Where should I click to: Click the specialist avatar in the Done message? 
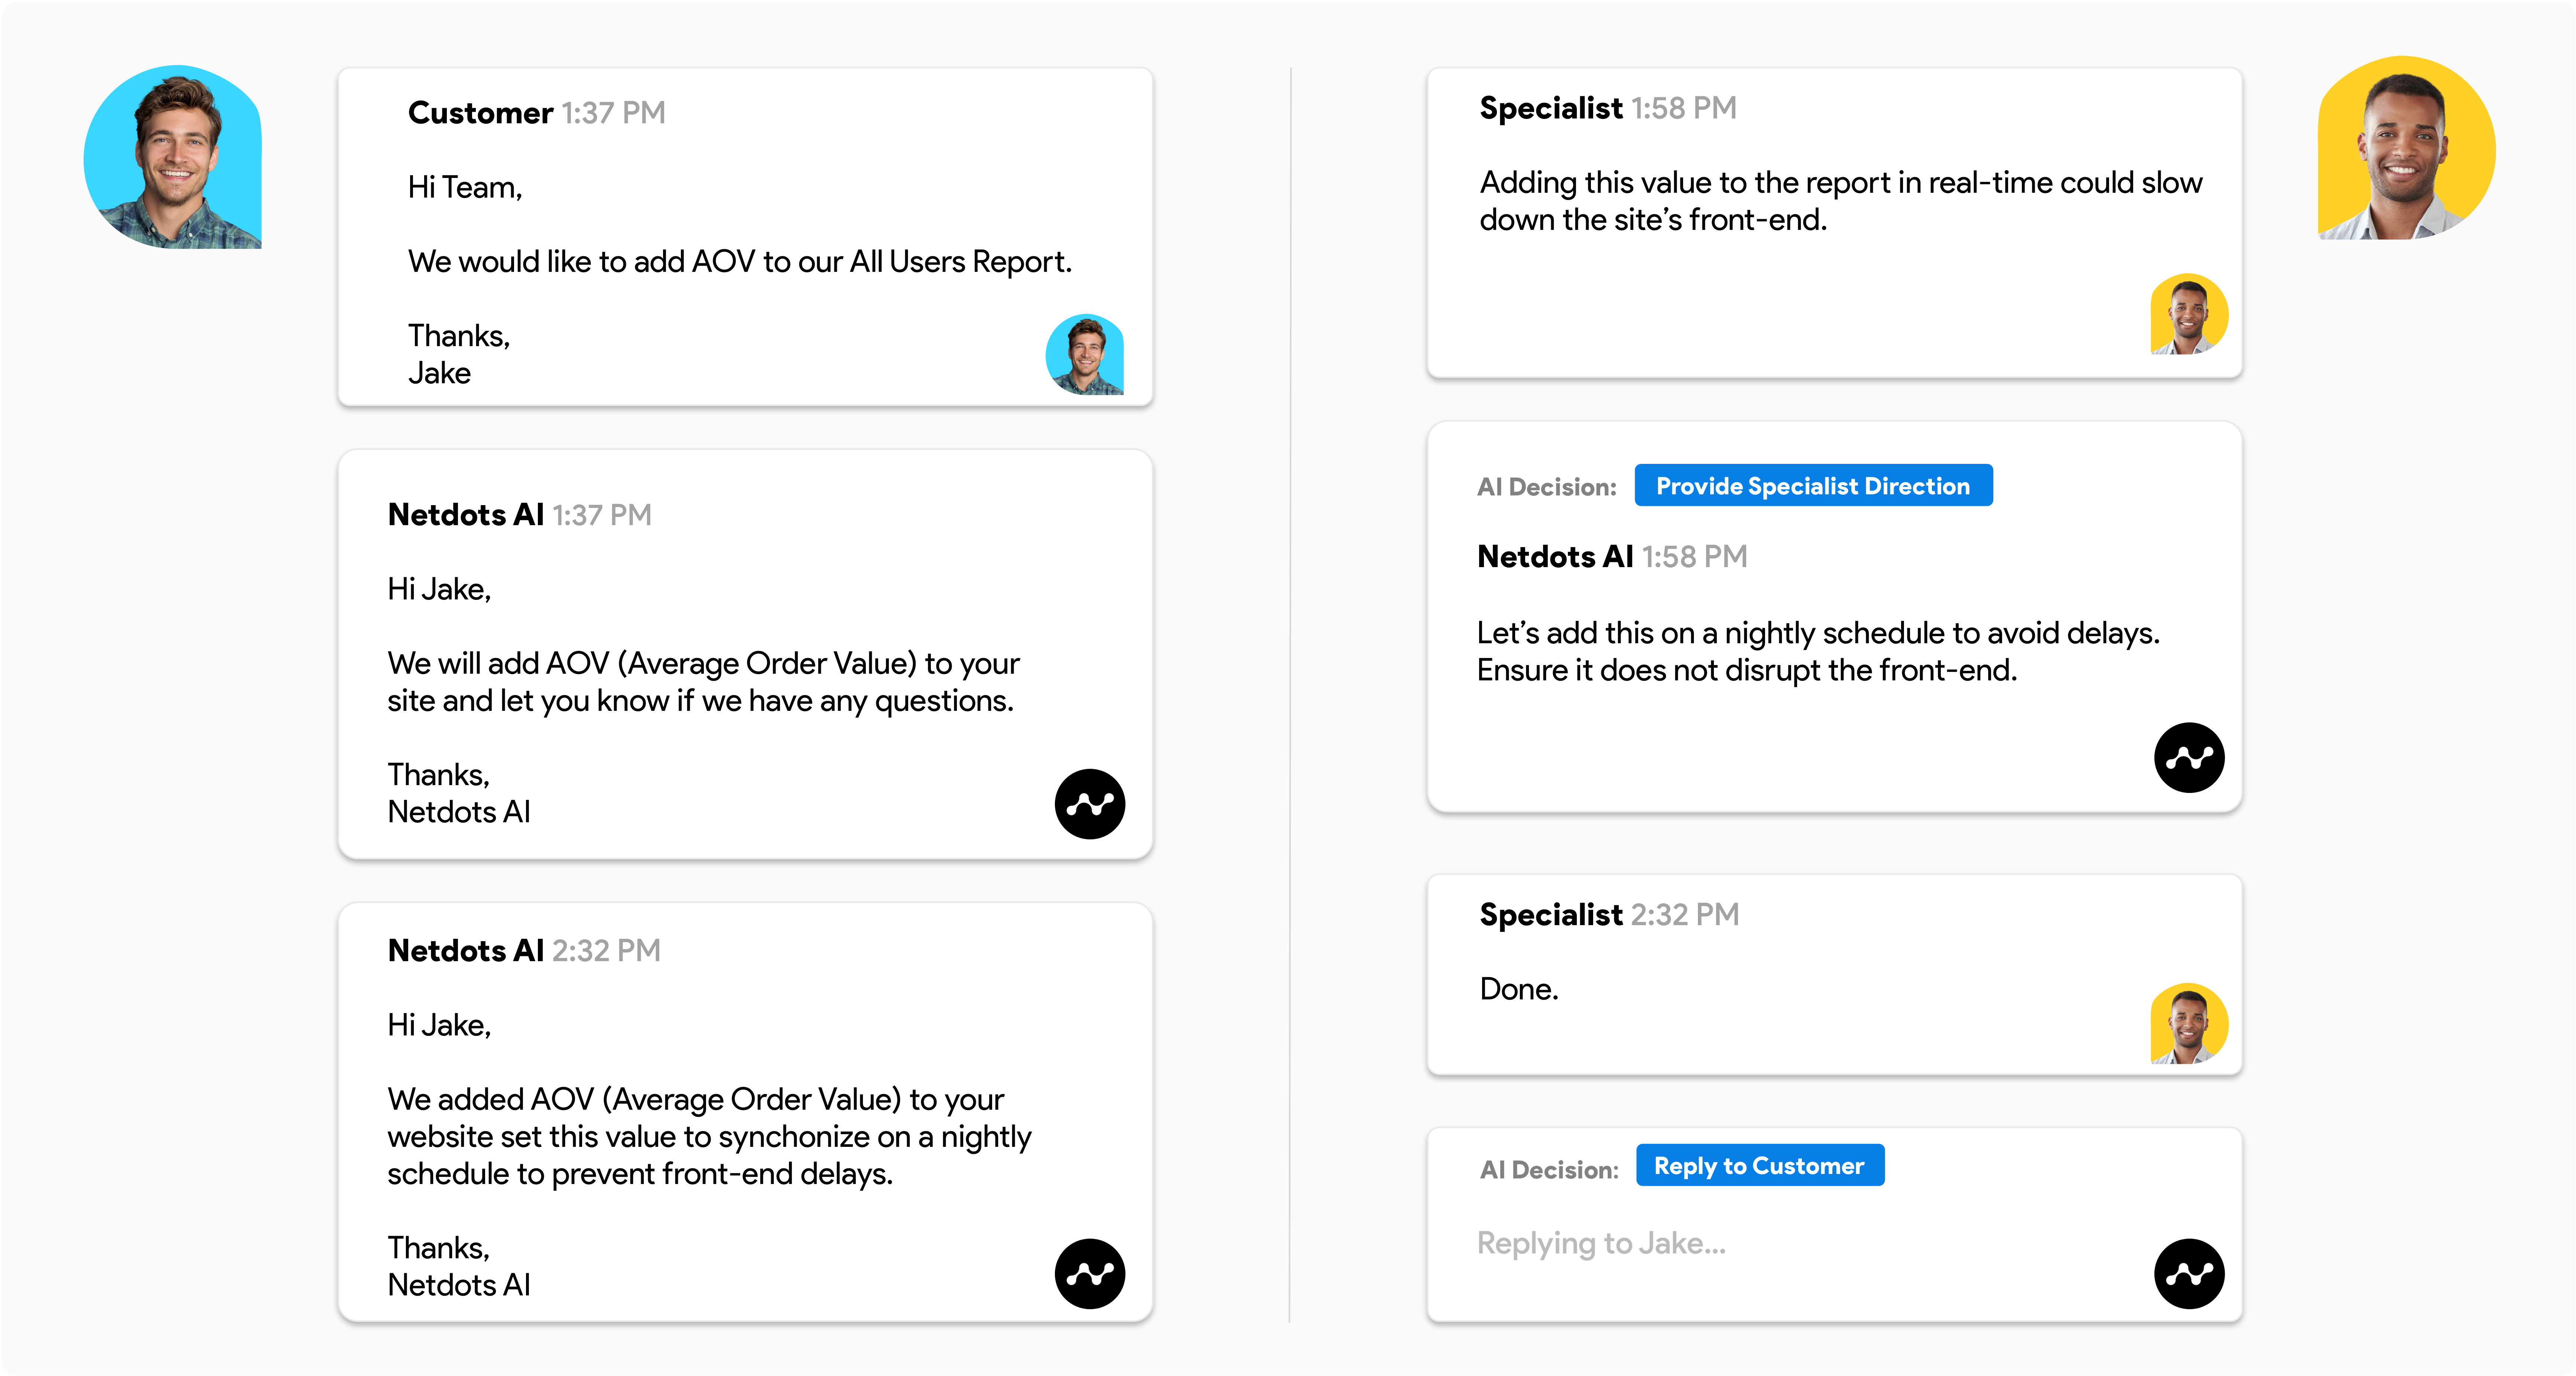click(2189, 1024)
